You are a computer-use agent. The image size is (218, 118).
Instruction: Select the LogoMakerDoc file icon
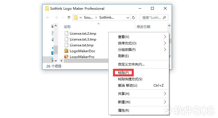tap(66, 51)
